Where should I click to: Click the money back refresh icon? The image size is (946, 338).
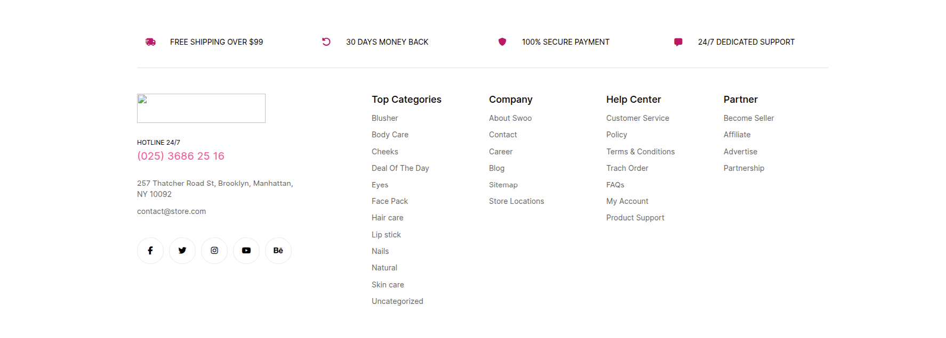(326, 42)
